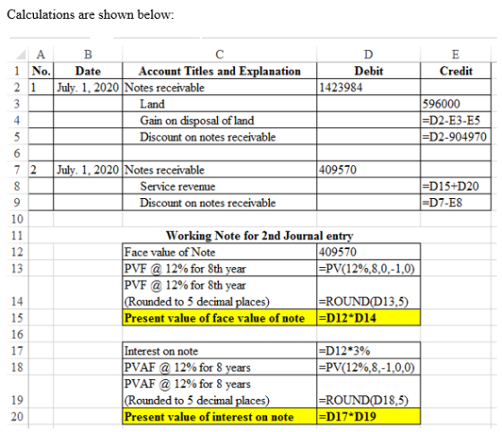502x432 pixels.
Task: Select formula cell =D2-E3-E5
Action: pyautogui.click(x=455, y=120)
